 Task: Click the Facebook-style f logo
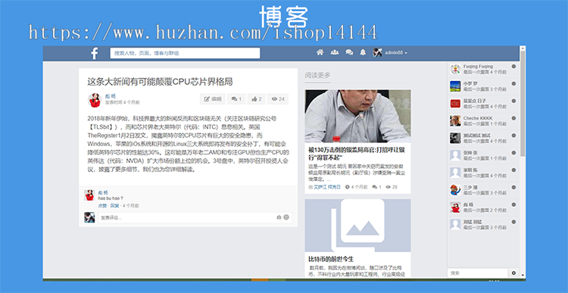coord(95,53)
